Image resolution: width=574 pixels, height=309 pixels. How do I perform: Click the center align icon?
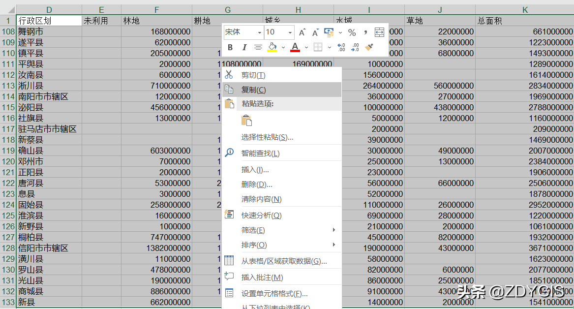coord(258,47)
